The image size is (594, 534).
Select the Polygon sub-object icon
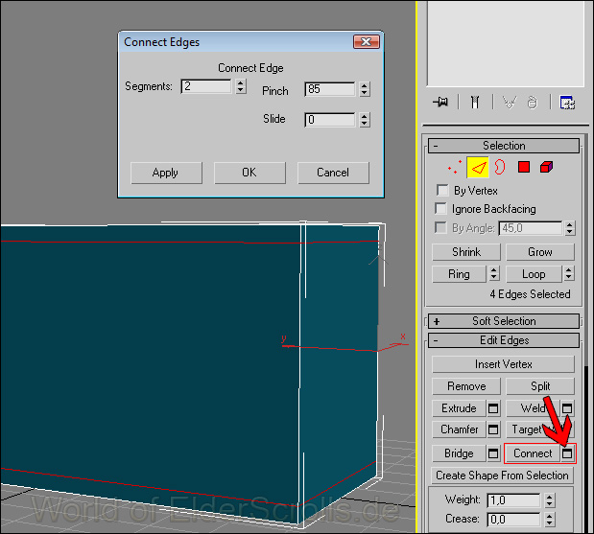[x=524, y=168]
